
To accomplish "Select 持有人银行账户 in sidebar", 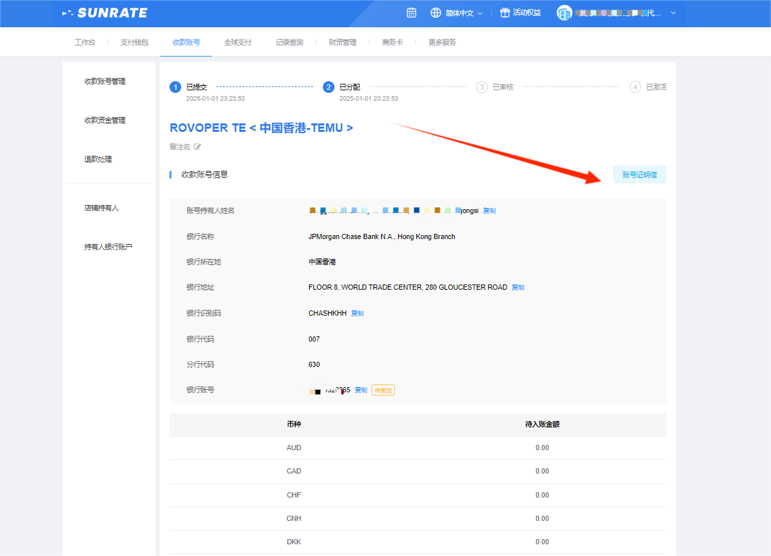I will click(108, 247).
